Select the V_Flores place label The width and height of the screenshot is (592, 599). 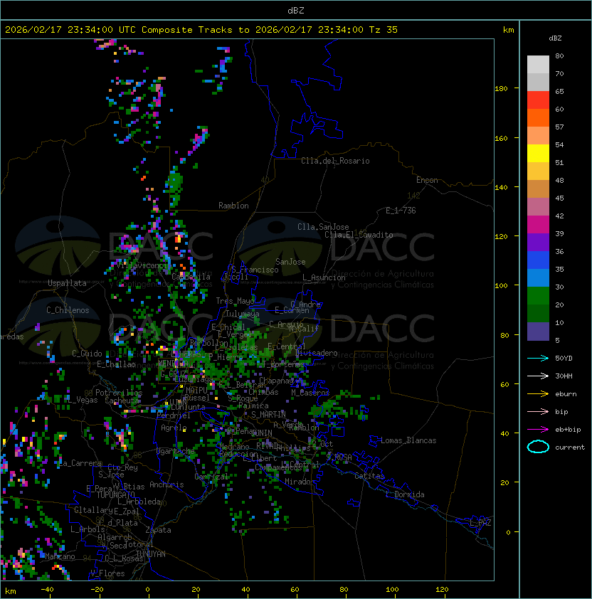click(x=107, y=574)
